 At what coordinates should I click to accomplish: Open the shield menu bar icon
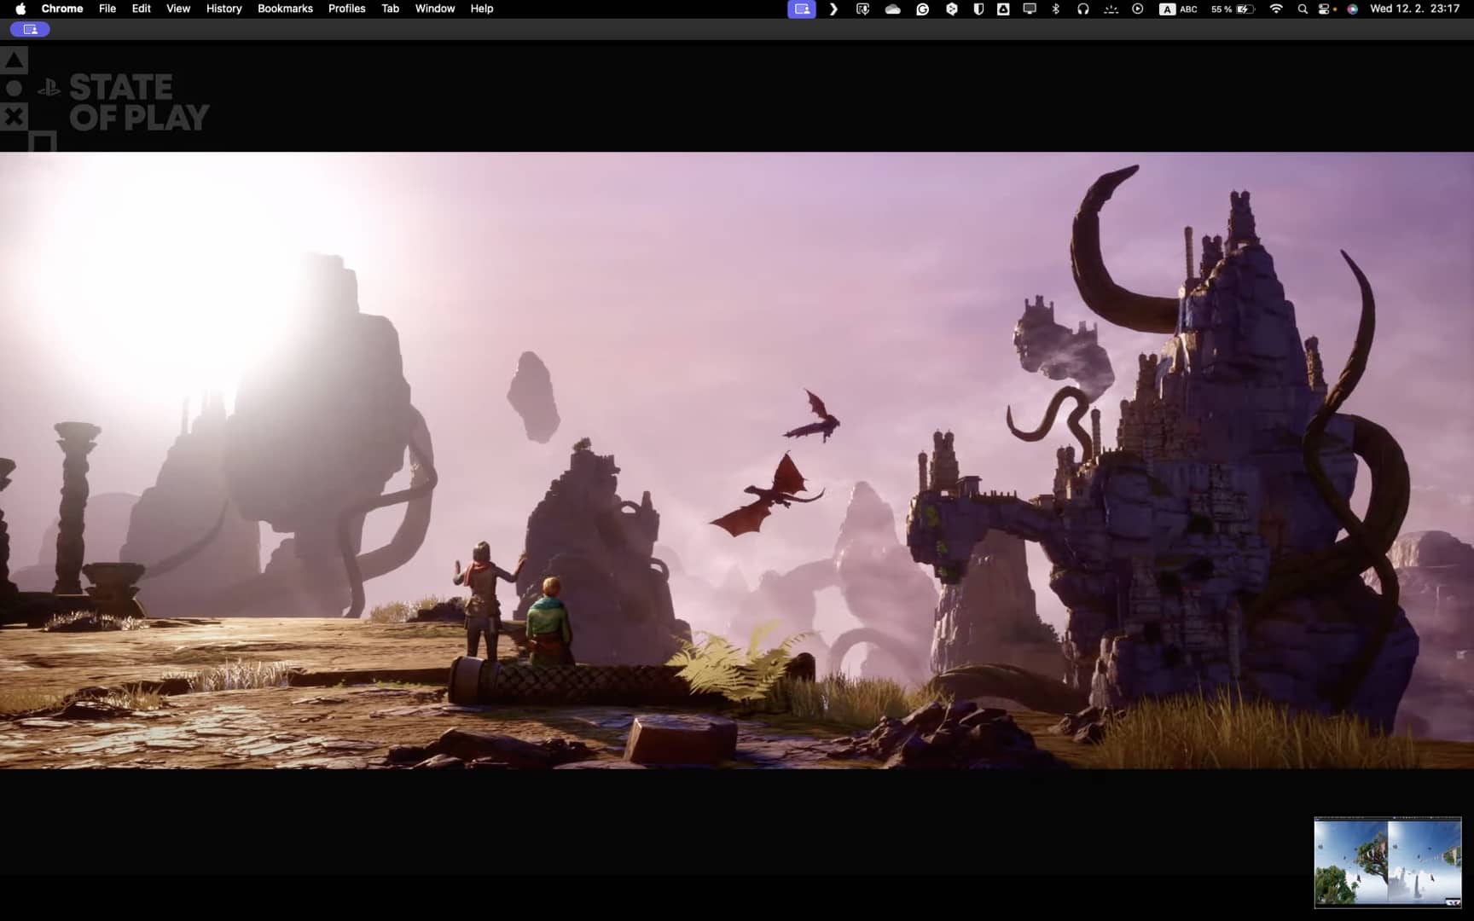click(978, 9)
